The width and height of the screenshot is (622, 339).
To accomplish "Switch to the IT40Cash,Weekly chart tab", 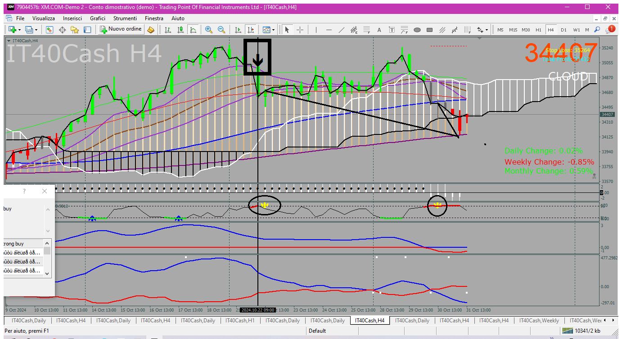I will pos(539,321).
